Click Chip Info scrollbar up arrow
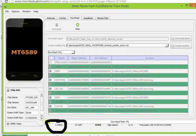 click(42, 95)
